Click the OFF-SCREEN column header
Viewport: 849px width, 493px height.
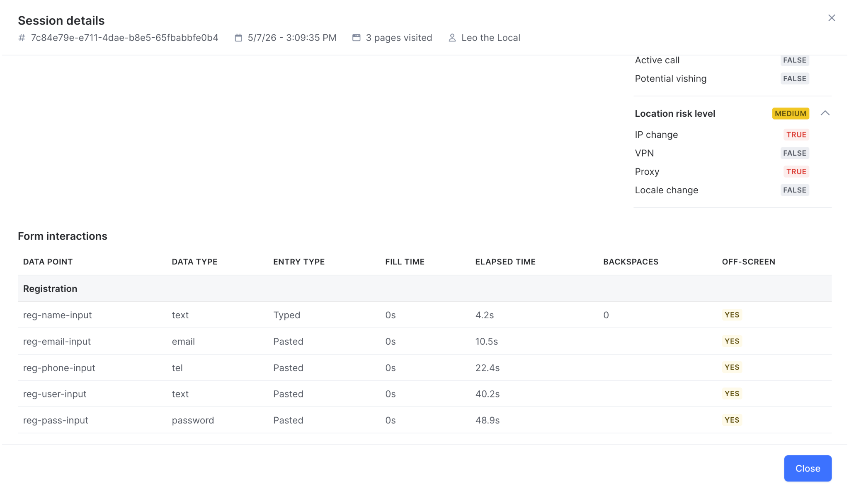pyautogui.click(x=748, y=262)
